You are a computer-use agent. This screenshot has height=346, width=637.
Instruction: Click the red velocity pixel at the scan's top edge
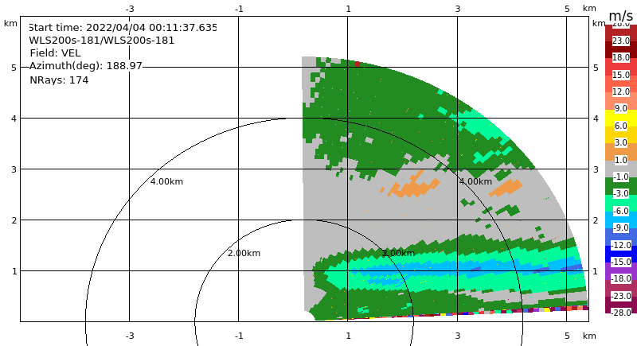coord(358,64)
